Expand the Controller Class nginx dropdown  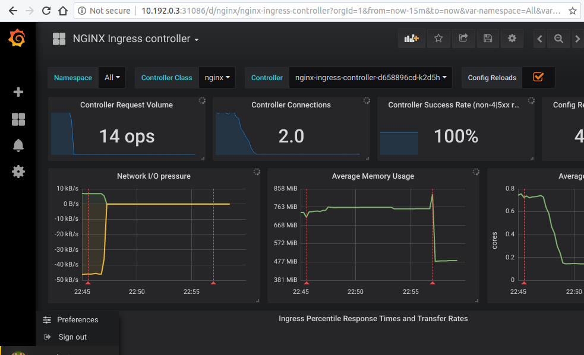(218, 77)
